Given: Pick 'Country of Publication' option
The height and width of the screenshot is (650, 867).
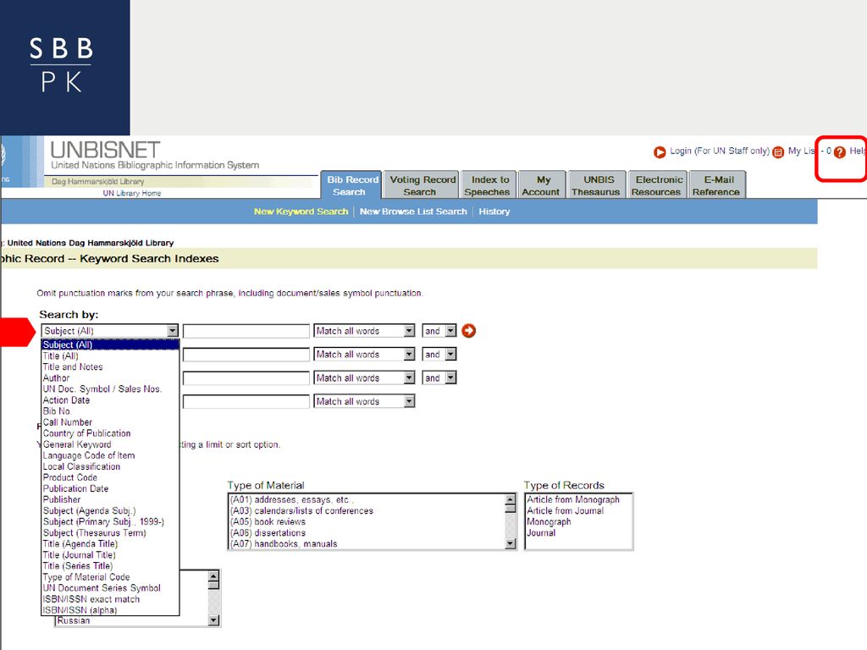Looking at the screenshot, I should click(110, 433).
